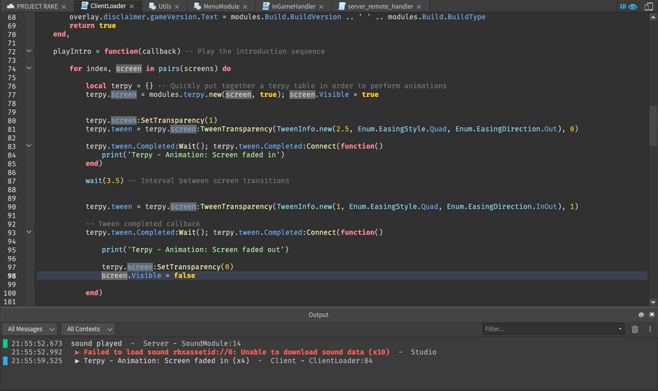Image resolution: width=658 pixels, height=391 pixels.
Task: Clear the Output log with trash icon
Action: pyautogui.click(x=634, y=329)
